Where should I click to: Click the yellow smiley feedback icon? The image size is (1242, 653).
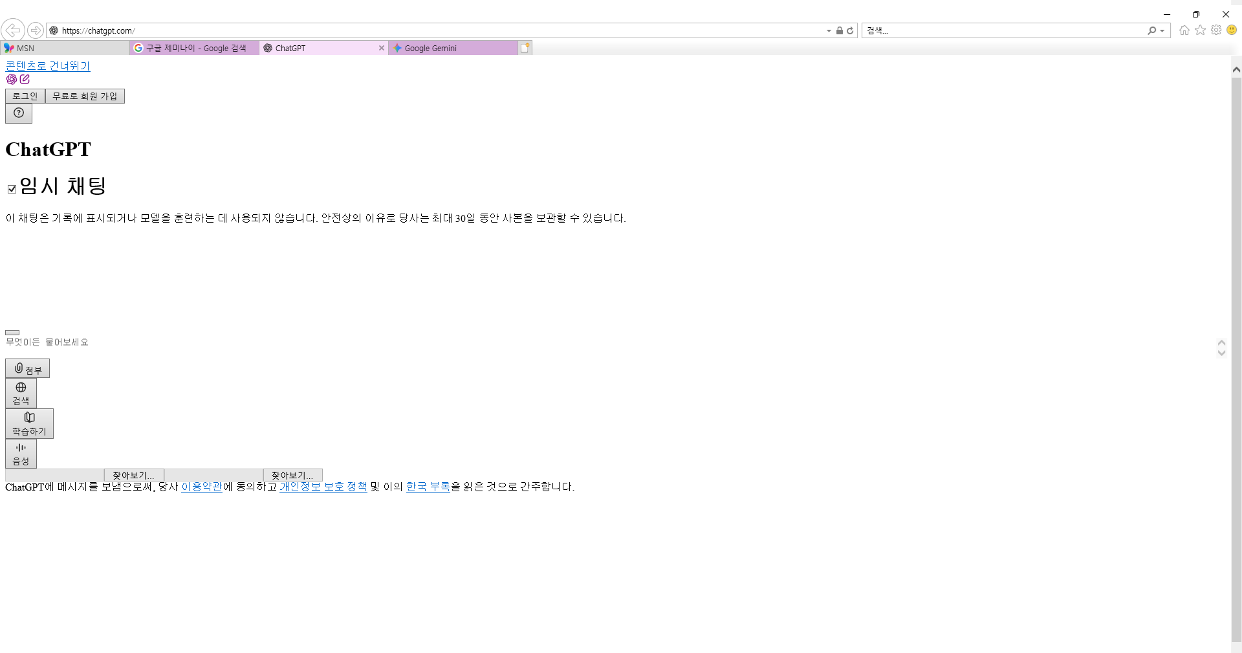coord(1232,30)
